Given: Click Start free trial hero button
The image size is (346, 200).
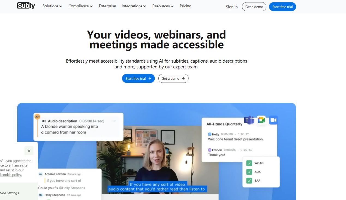Looking at the screenshot, I should coord(138,78).
